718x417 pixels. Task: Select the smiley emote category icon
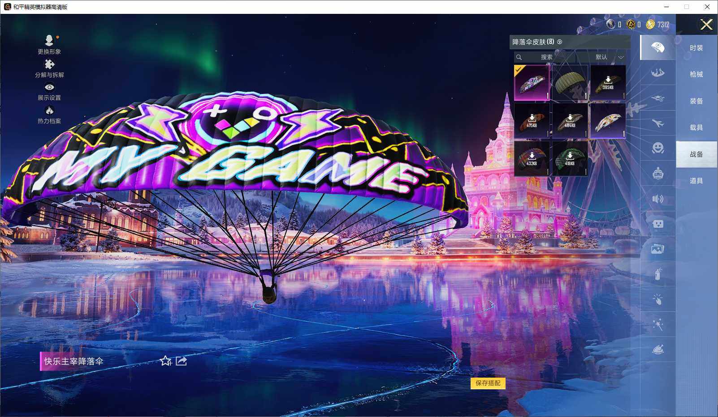657,148
